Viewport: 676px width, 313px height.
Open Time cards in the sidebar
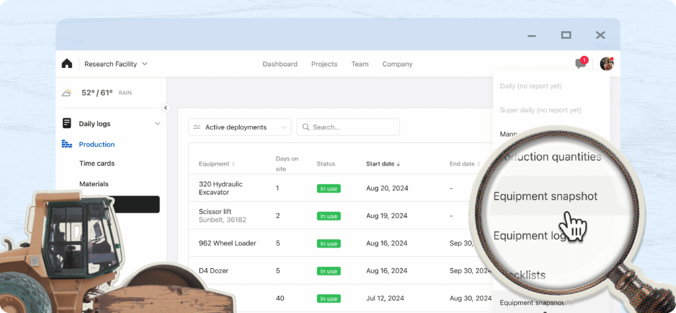[x=97, y=164]
